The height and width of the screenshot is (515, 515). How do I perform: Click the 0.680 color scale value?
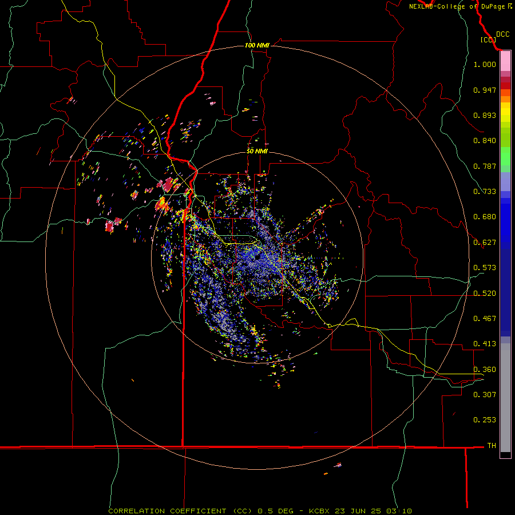pyautogui.click(x=485, y=217)
